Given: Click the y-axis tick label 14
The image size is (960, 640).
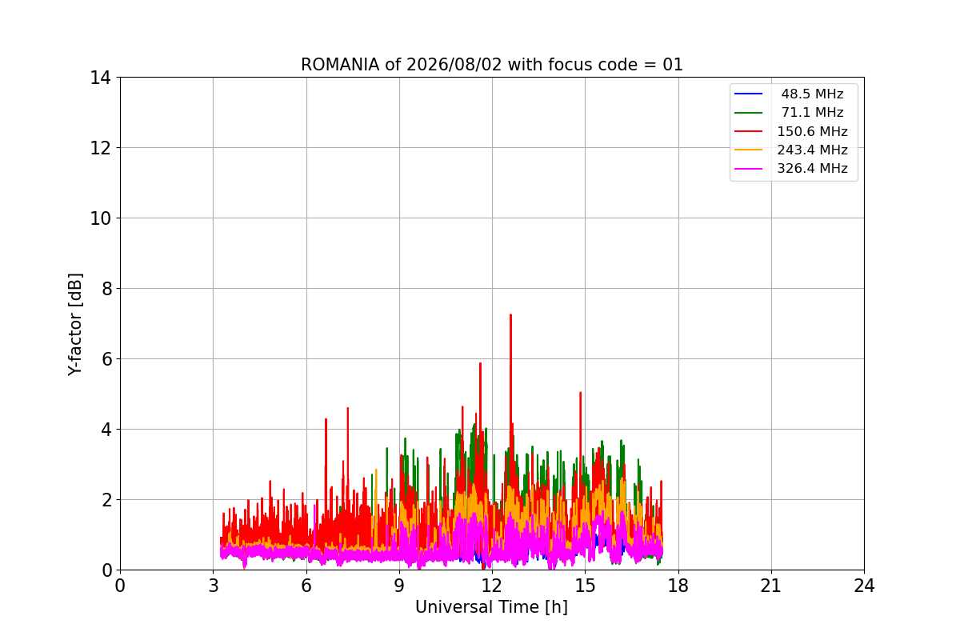Looking at the screenshot, I should pyautogui.click(x=100, y=78).
